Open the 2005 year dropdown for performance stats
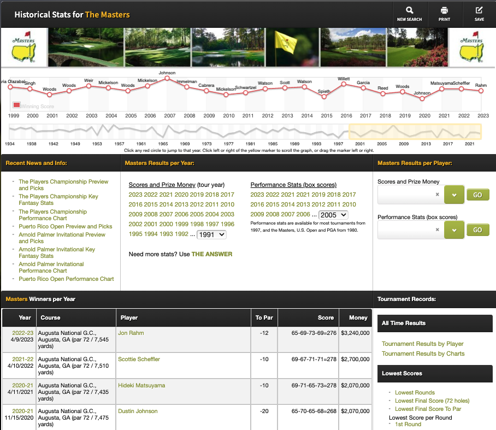The height and width of the screenshot is (430, 496). pyautogui.click(x=333, y=215)
